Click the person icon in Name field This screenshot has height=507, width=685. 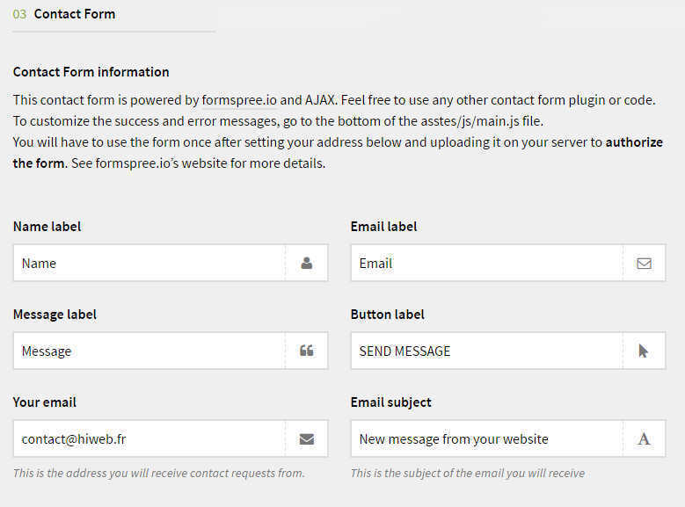pos(306,263)
